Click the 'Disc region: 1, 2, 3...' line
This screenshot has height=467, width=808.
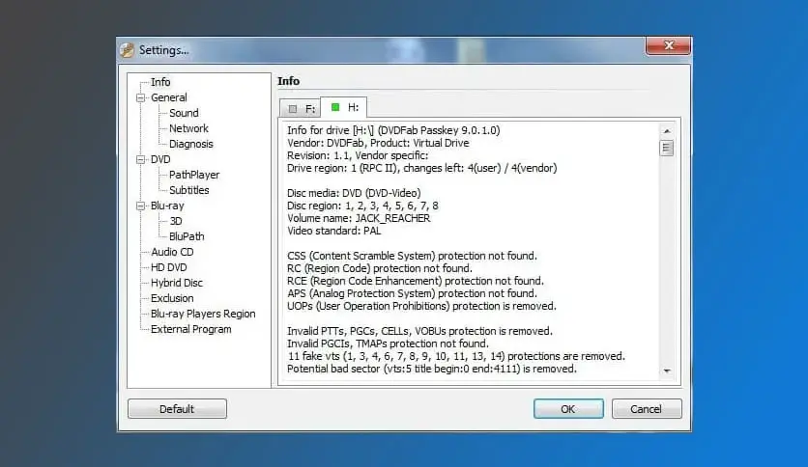(362, 206)
